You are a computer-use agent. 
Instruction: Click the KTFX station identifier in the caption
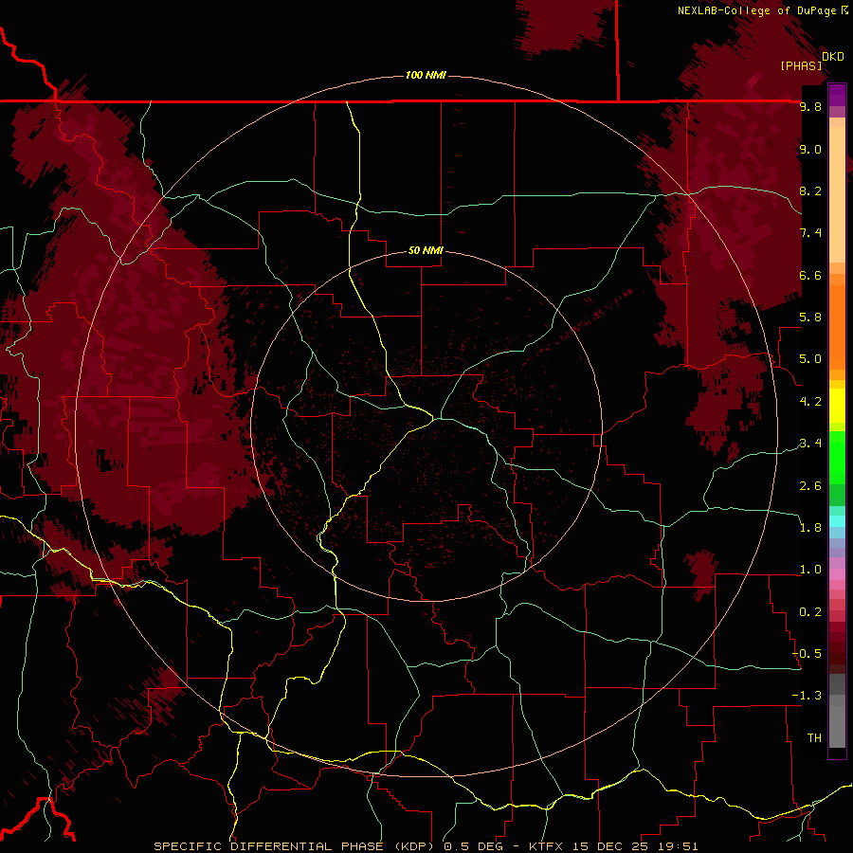[547, 846]
